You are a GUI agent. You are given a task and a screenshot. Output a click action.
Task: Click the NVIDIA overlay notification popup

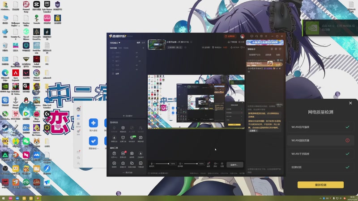[x=330, y=28]
